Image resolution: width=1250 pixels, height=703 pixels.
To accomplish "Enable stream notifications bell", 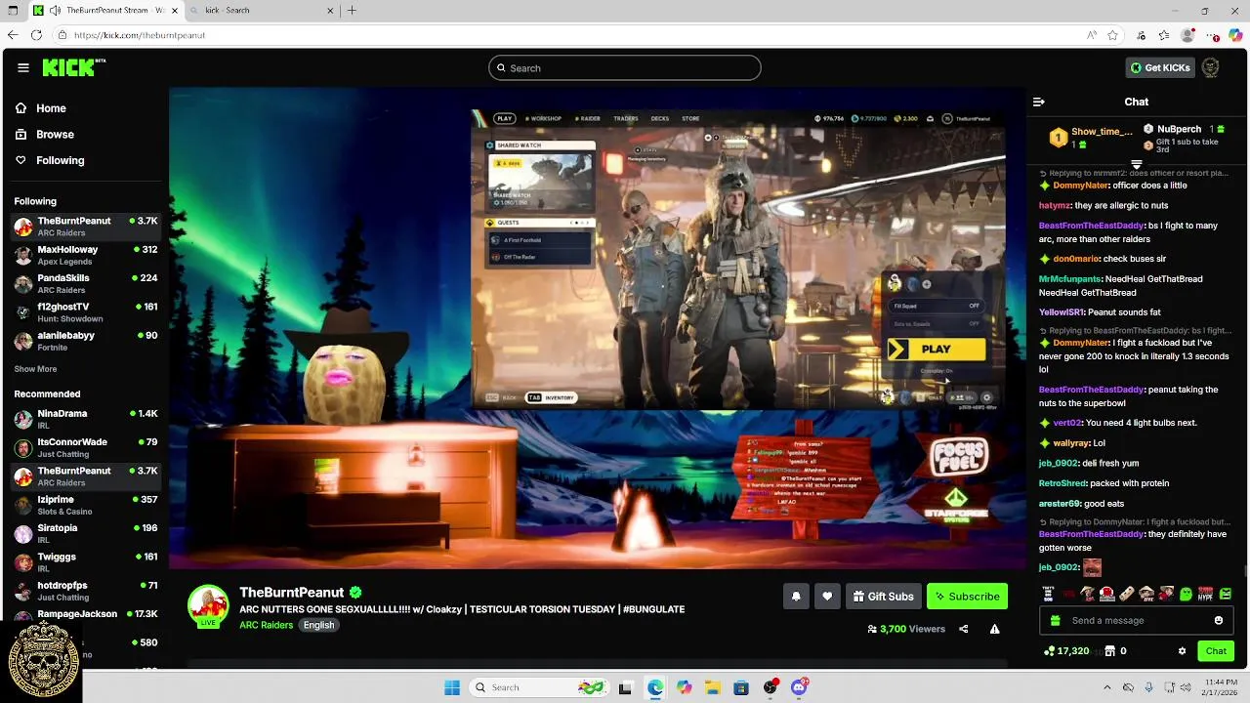I will 796,597.
